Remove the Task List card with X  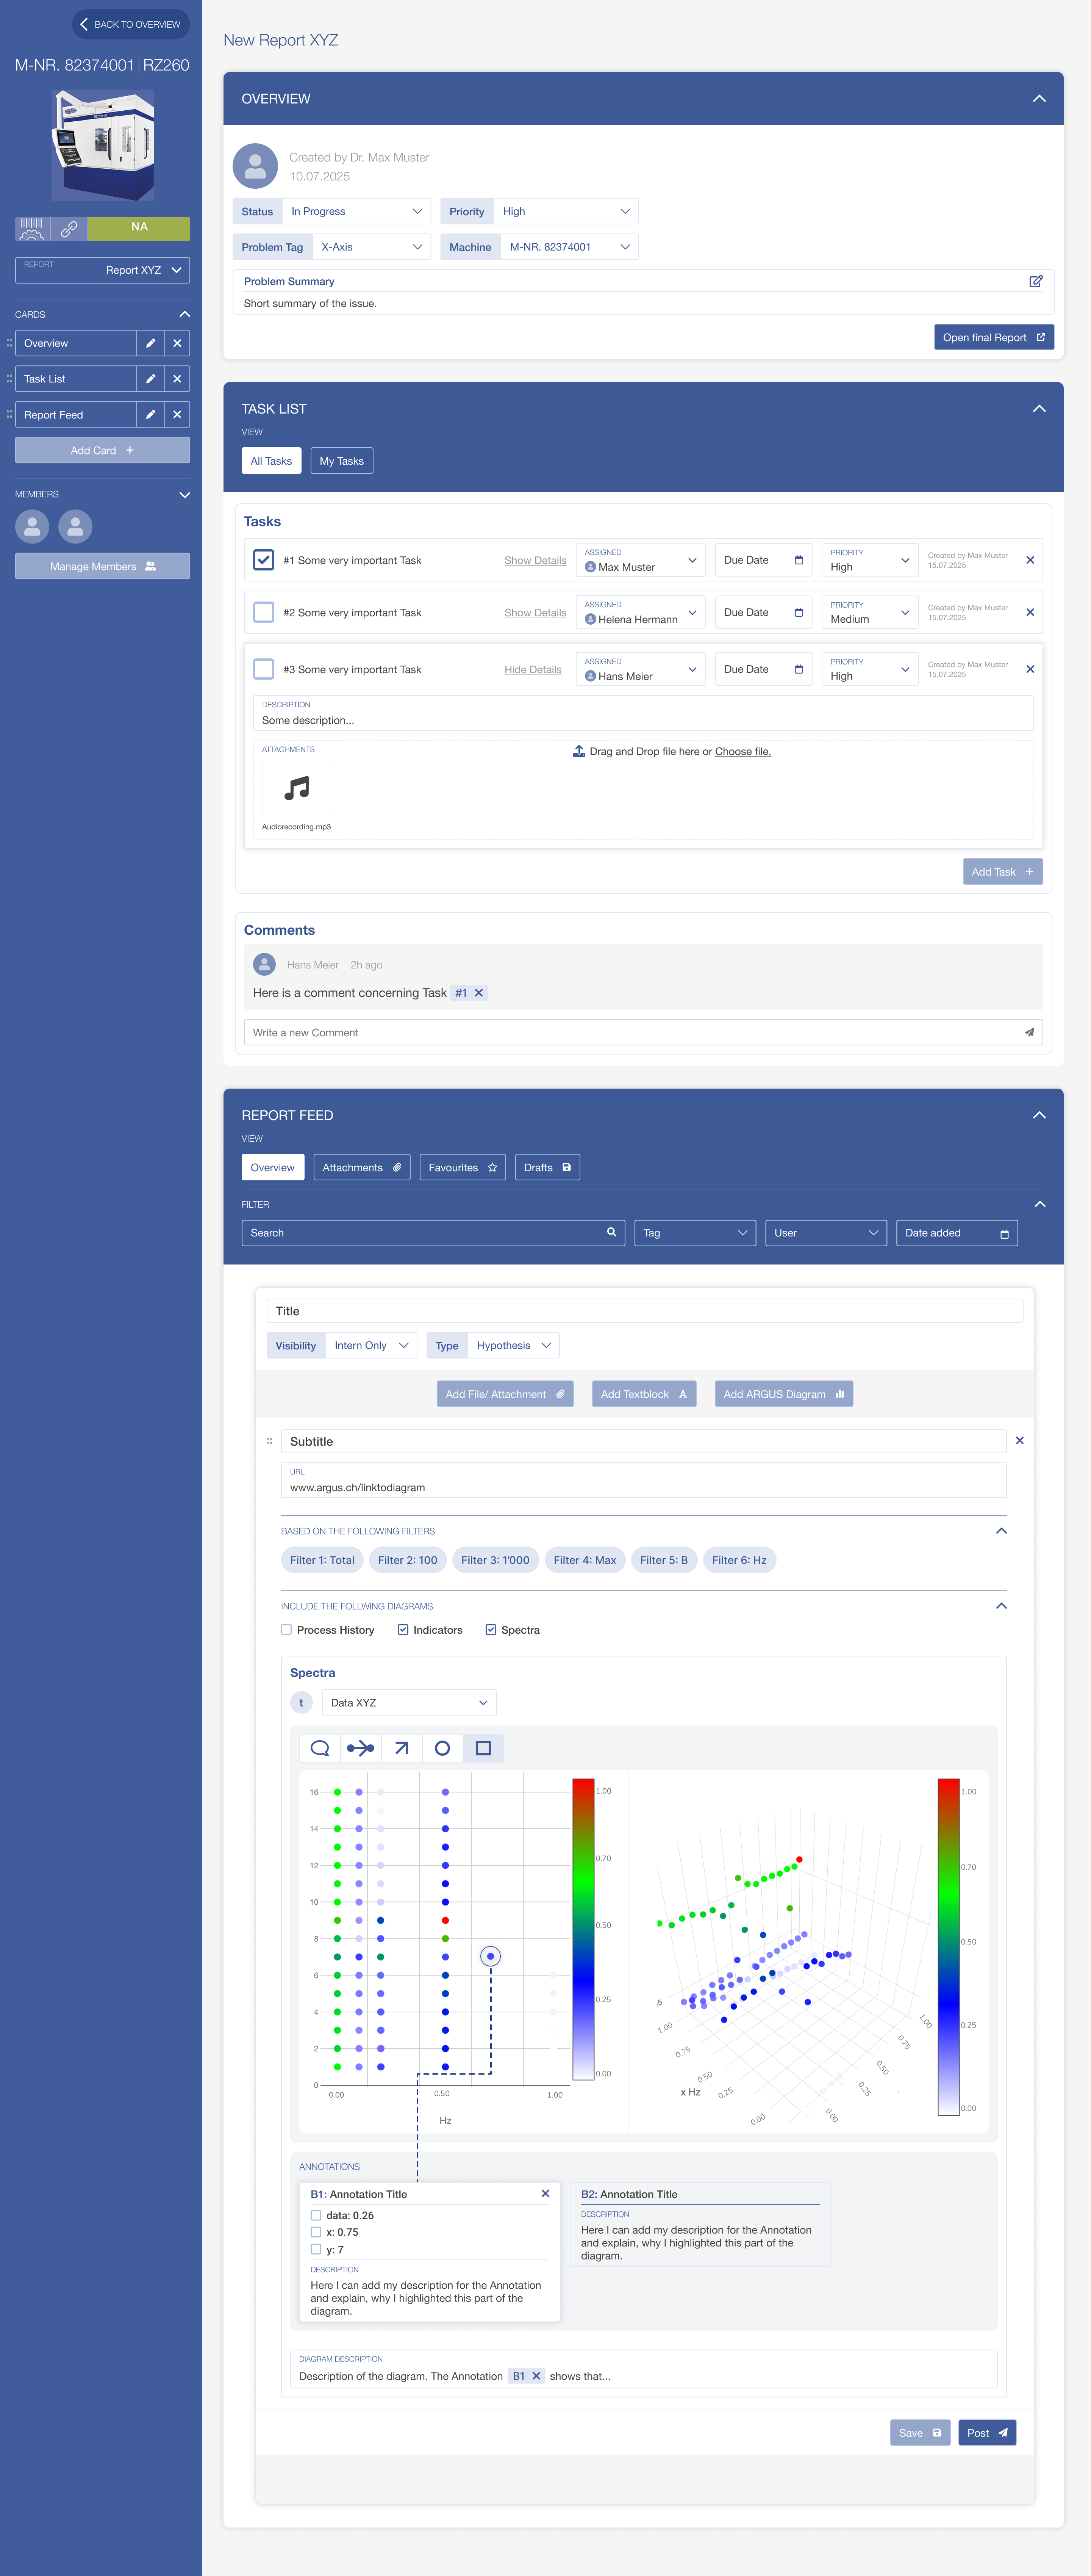pos(177,379)
